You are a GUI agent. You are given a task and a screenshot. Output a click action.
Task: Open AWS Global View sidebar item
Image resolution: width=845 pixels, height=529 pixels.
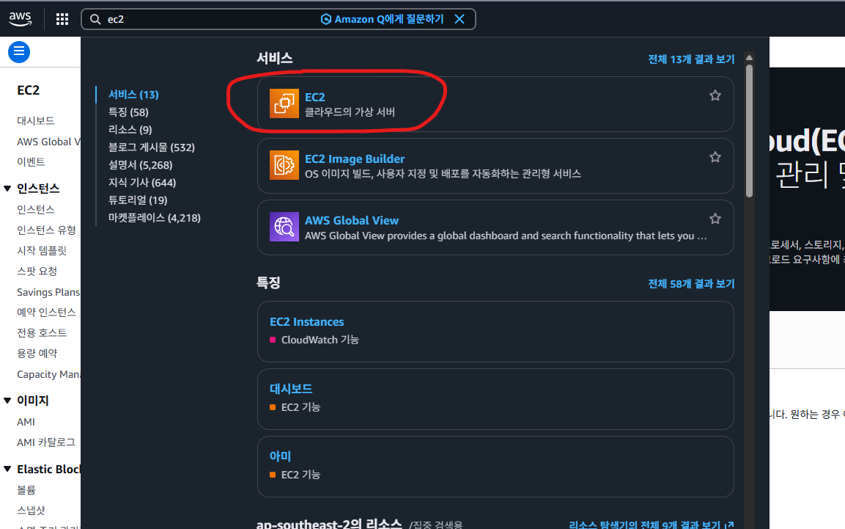point(48,142)
